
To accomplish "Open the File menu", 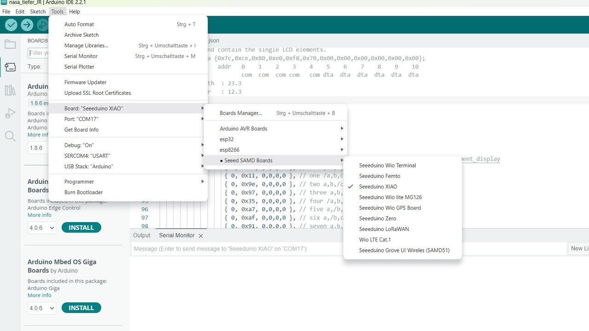I will 6,11.
